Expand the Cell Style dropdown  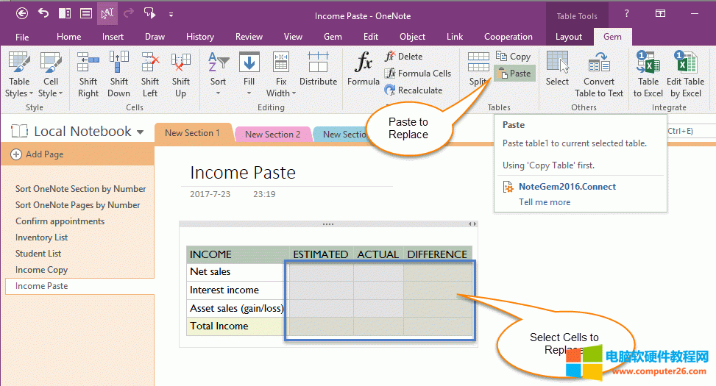pyautogui.click(x=51, y=93)
